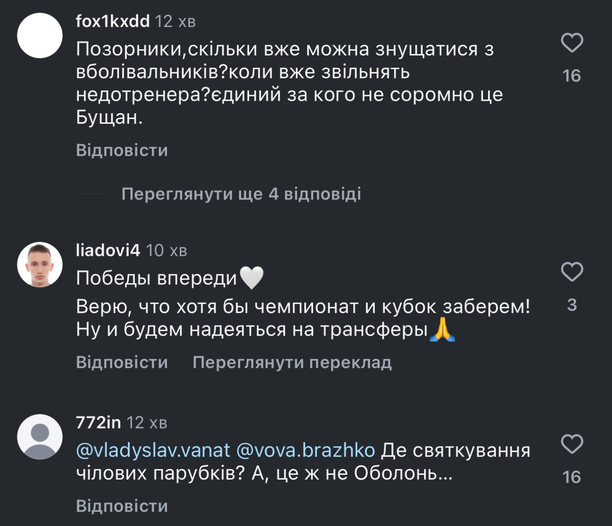Click 'Переглянути переклад' under liadovi4's comment

292,362
